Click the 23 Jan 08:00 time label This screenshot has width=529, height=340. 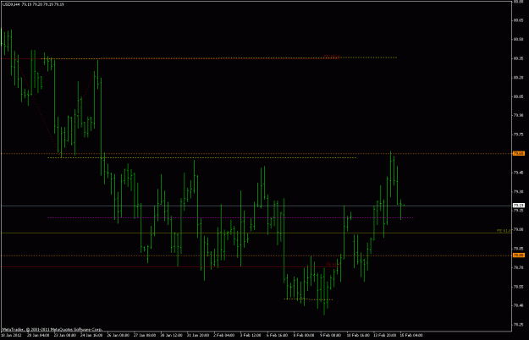click(65, 335)
